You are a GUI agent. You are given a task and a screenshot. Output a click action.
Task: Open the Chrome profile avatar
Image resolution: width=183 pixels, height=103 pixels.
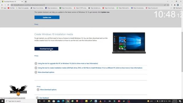pyautogui.click(x=178, y=5)
